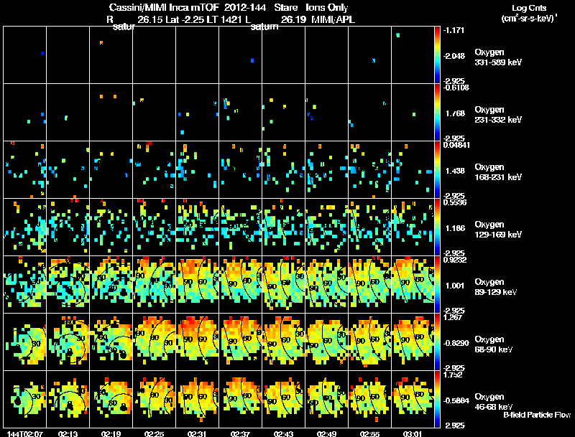Click the 03:01 time axis label
The height and width of the screenshot is (437, 575).
pos(413,433)
